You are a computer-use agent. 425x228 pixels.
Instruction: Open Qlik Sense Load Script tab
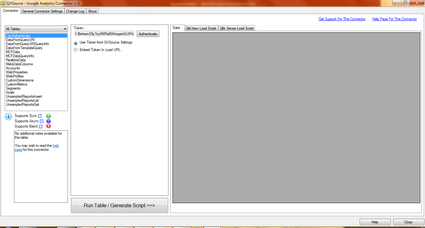[237, 28]
